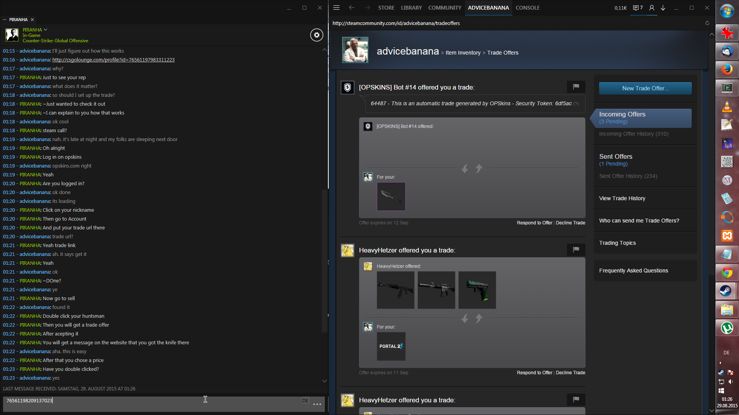Open the friends profile icon in header
Image resolution: width=739 pixels, height=415 pixels.
652,8
